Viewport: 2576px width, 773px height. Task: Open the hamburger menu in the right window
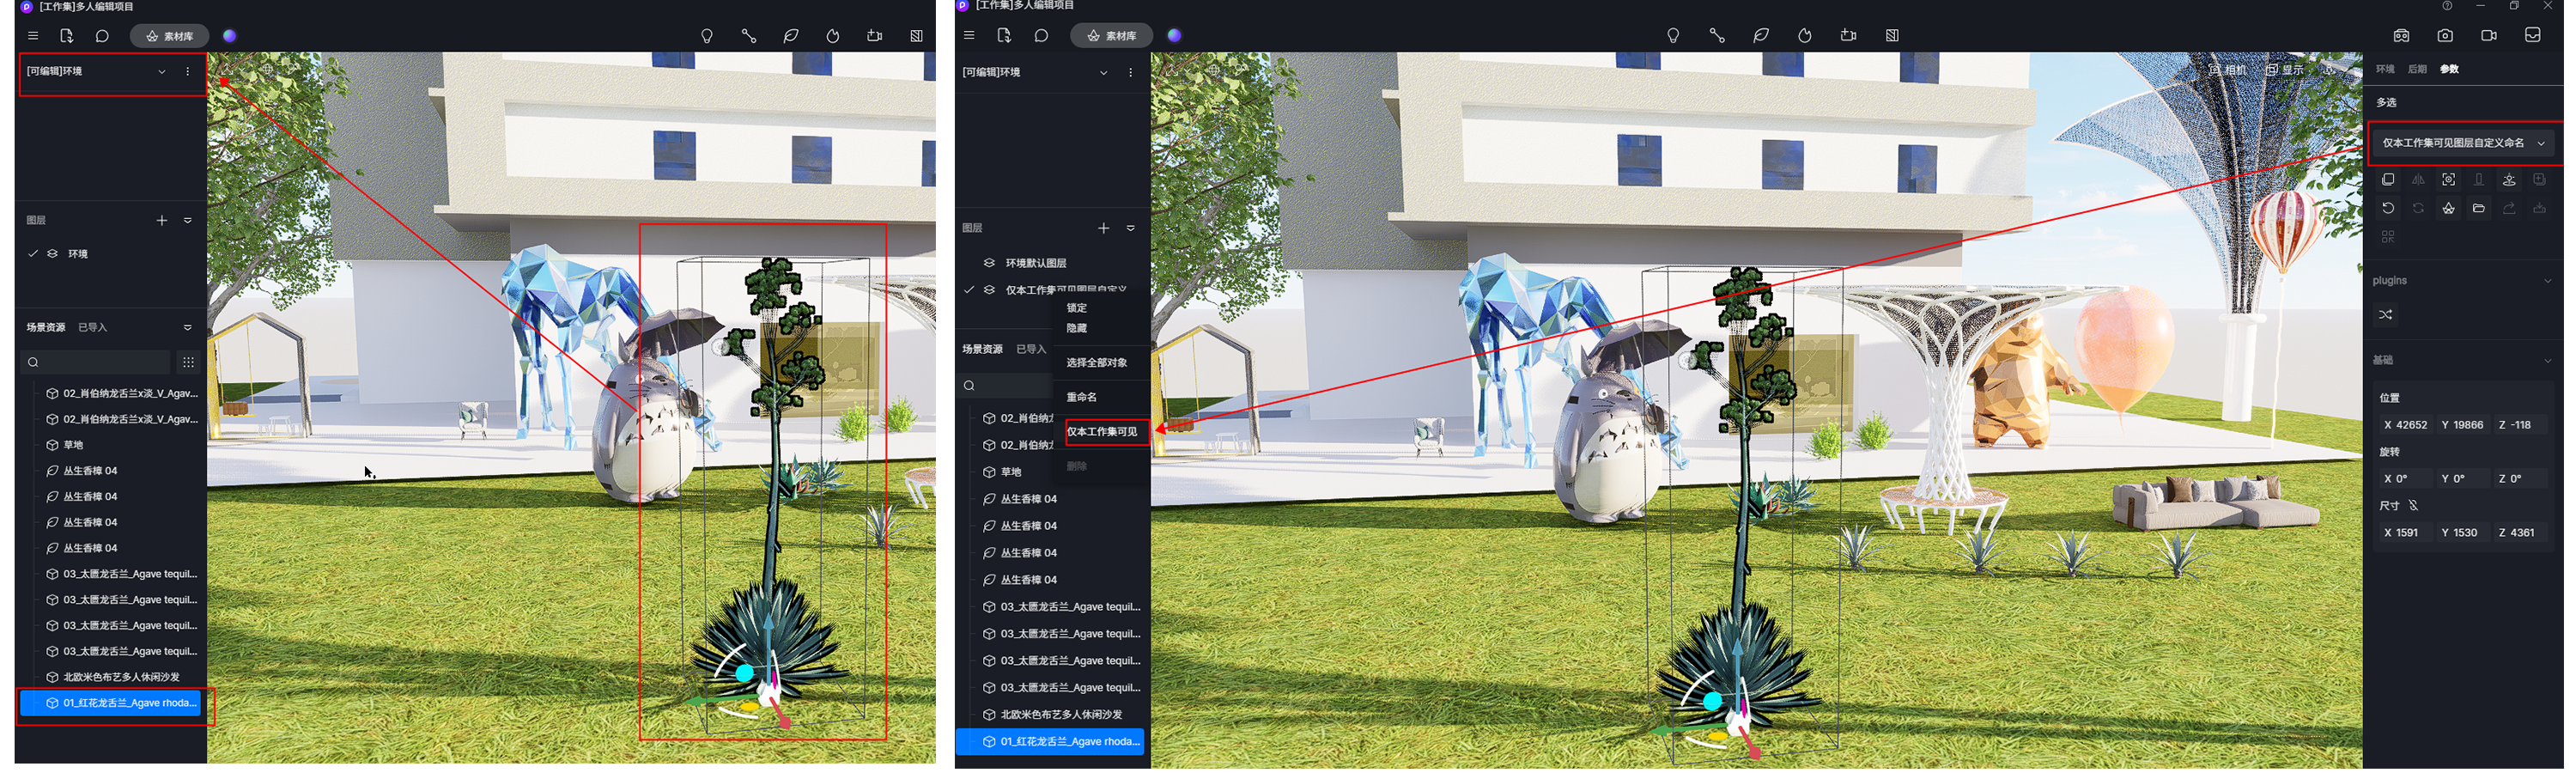[x=968, y=35]
